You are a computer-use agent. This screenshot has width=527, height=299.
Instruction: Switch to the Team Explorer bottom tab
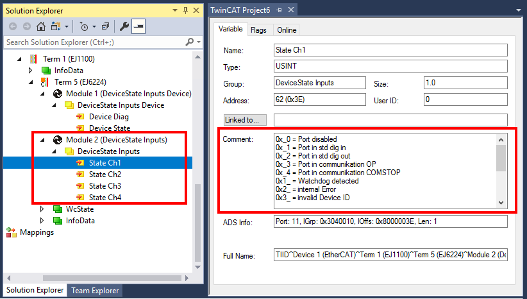pos(95,291)
